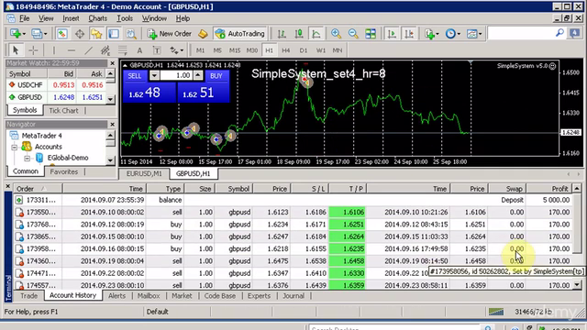
Task: Switch chart to line chart
Action: coord(316,34)
